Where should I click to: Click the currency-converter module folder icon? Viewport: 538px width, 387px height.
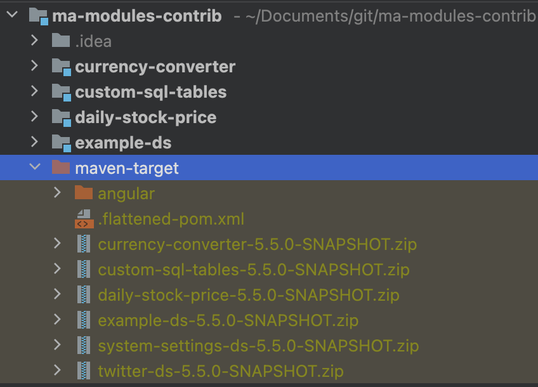(x=62, y=67)
